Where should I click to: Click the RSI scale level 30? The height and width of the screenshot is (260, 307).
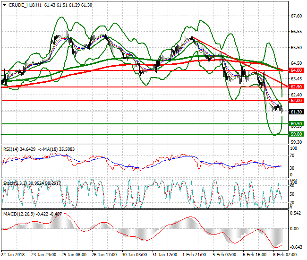coord(292,168)
